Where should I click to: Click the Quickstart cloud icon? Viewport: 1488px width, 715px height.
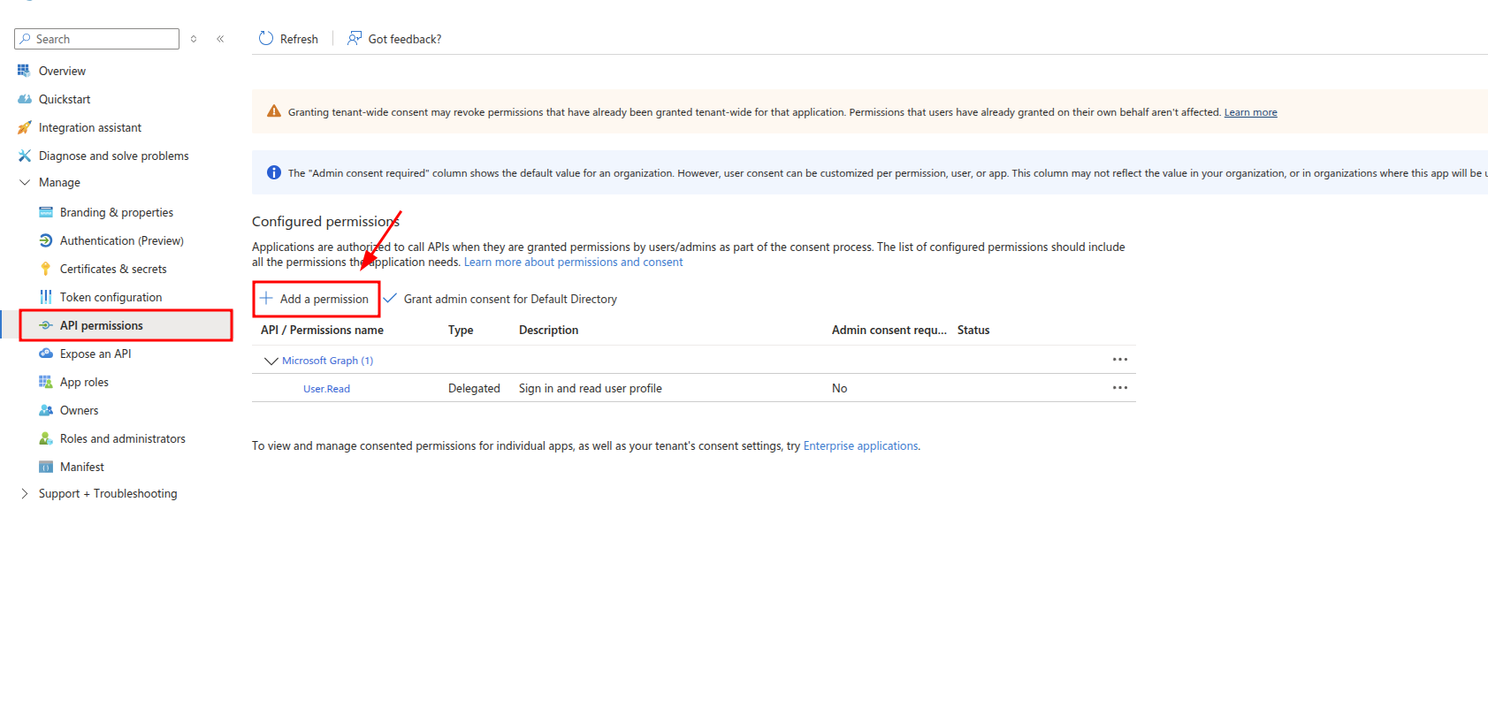pos(24,99)
